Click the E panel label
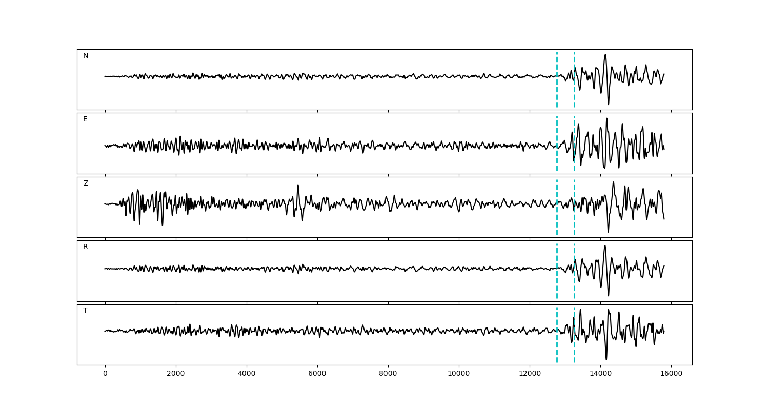The width and height of the screenshot is (769, 410). click(85, 119)
